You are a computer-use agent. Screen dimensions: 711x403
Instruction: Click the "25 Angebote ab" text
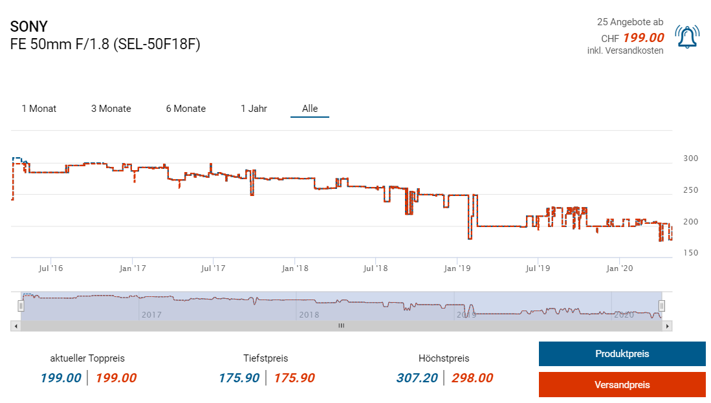[x=630, y=22]
